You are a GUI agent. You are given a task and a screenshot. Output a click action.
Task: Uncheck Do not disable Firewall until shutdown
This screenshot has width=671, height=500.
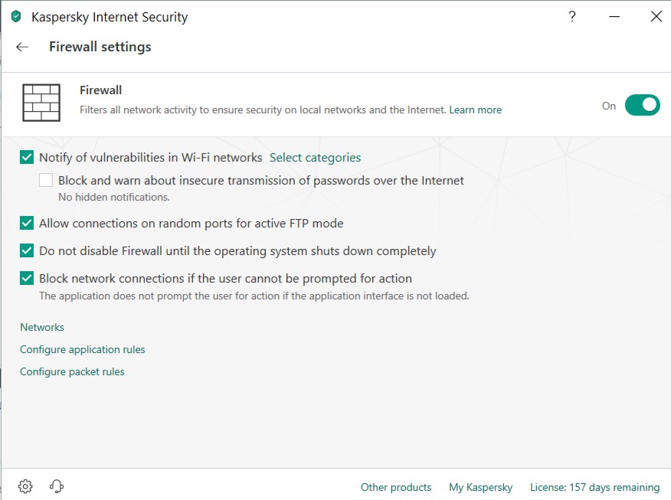[27, 251]
